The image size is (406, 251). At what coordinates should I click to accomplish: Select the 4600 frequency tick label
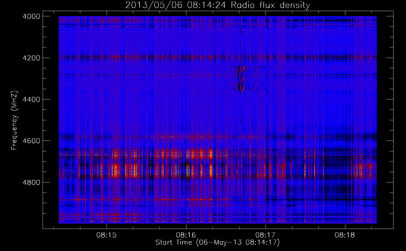coord(31,141)
